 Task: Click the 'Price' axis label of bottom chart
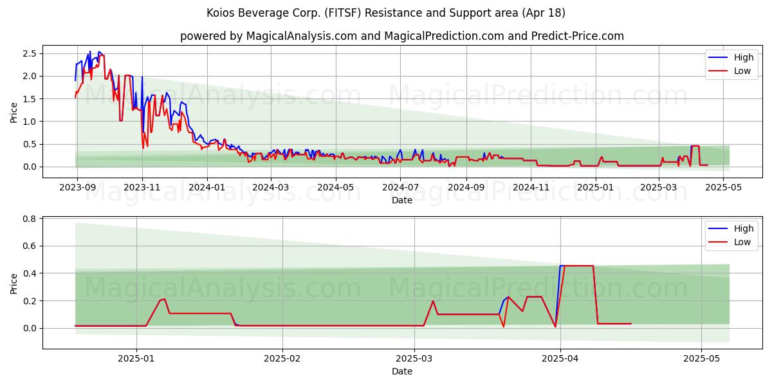[14, 283]
